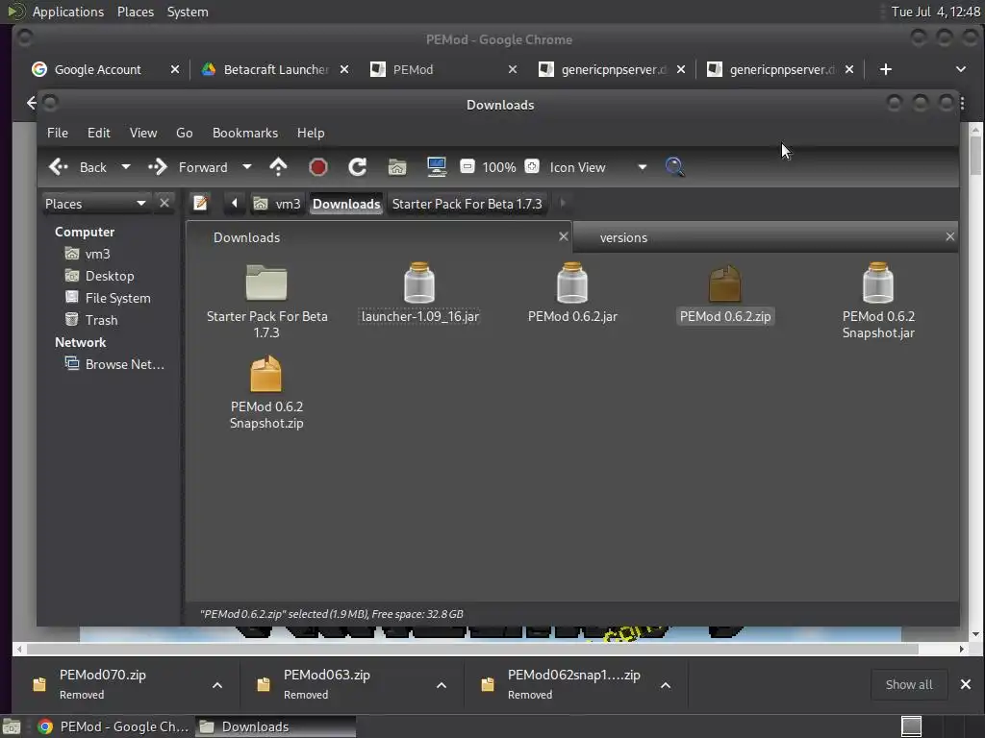Open Applications menu in top panel
Screen dimensions: 985x738
pyautogui.click(x=68, y=12)
